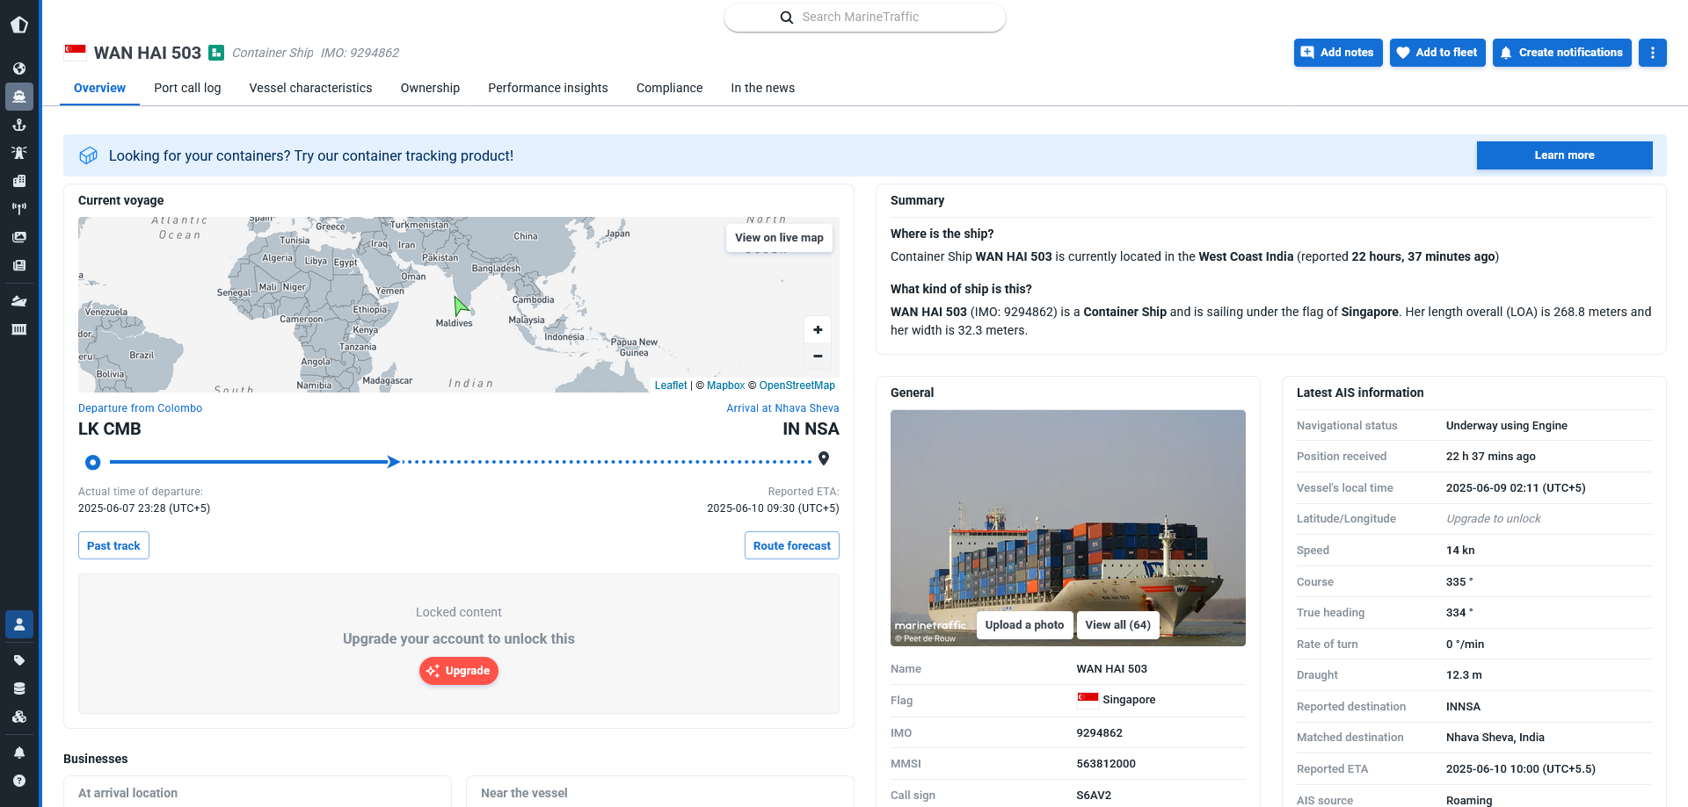This screenshot has width=1688, height=807.
Task: Open the Route forecast button
Action: 791,545
